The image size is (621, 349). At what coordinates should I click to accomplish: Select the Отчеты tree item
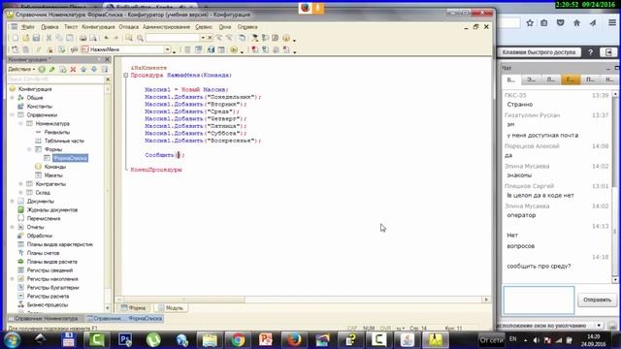[x=35, y=227]
